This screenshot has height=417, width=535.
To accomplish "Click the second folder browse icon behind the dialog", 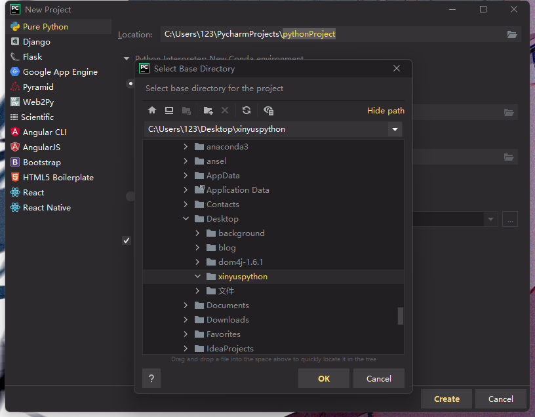I will point(509,112).
